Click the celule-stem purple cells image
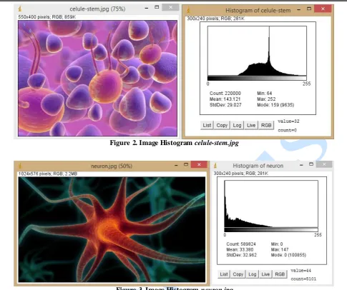The image size is (347, 290). click(x=97, y=79)
